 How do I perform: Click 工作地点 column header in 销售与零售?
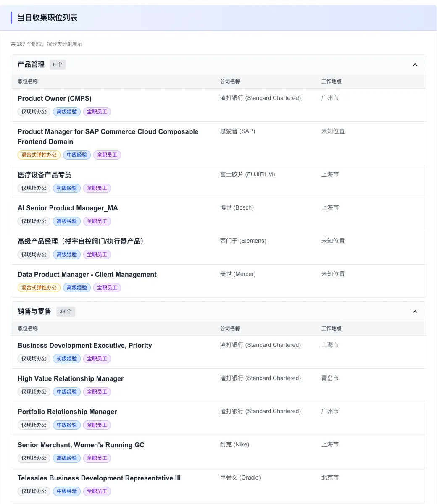(x=331, y=328)
